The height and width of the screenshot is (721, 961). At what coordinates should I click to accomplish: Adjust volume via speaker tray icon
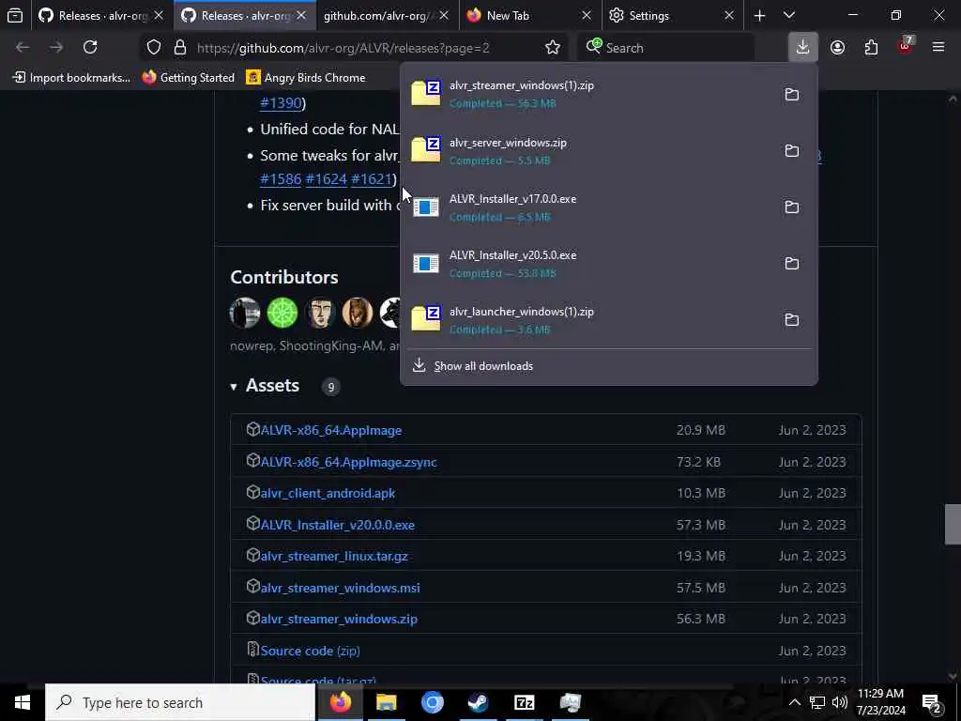840,702
